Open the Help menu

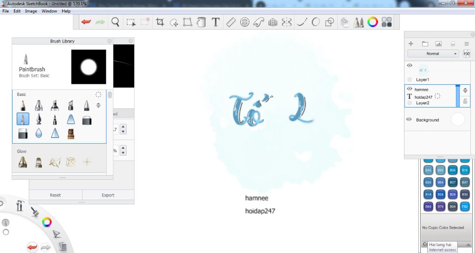(66, 11)
